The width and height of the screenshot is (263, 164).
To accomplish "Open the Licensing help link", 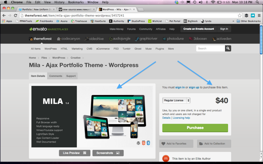I will (x=181, y=118).
